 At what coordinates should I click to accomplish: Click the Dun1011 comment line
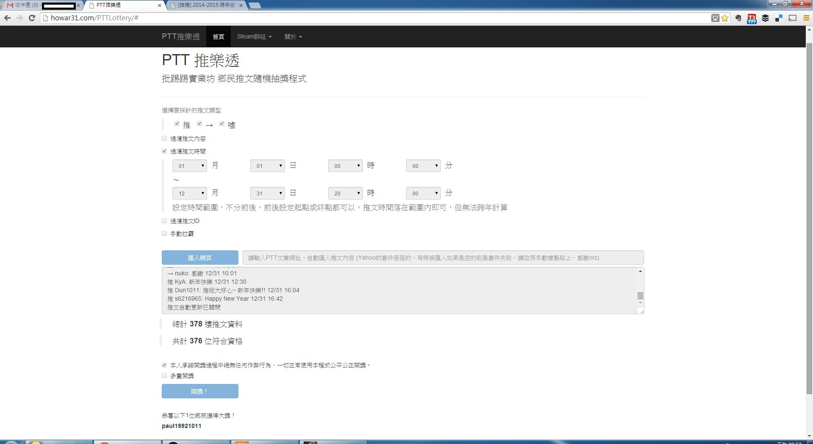pos(233,290)
